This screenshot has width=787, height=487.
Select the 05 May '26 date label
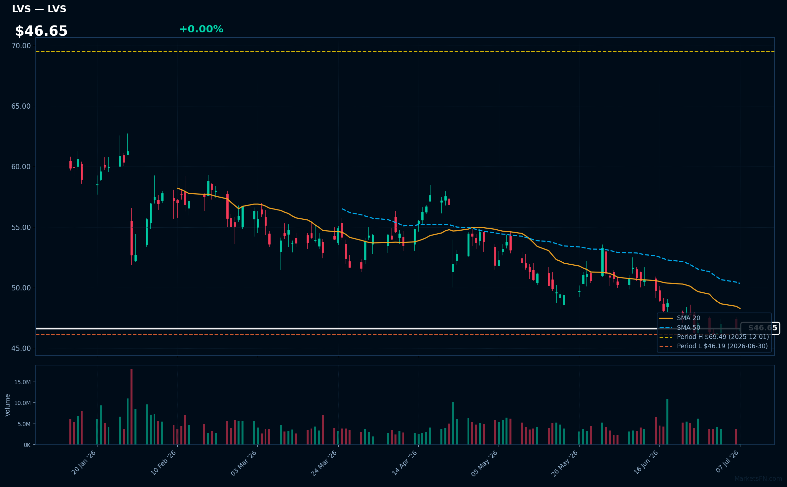(x=485, y=463)
